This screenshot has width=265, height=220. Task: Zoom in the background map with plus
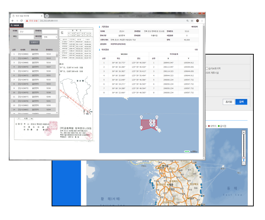tap(244, 133)
